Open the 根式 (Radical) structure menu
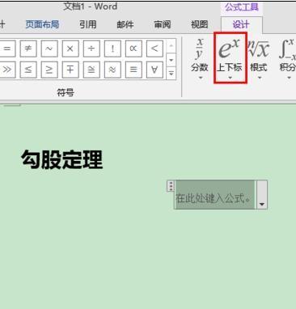 click(x=259, y=59)
